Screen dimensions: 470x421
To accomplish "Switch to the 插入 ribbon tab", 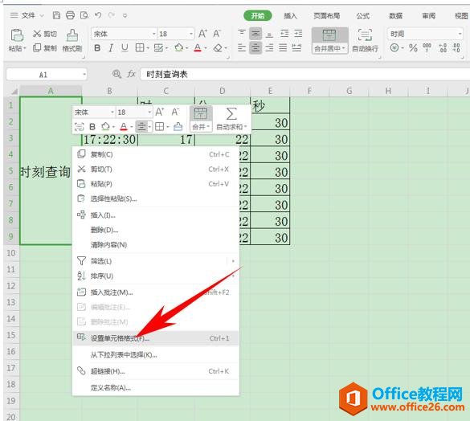I will pos(290,15).
